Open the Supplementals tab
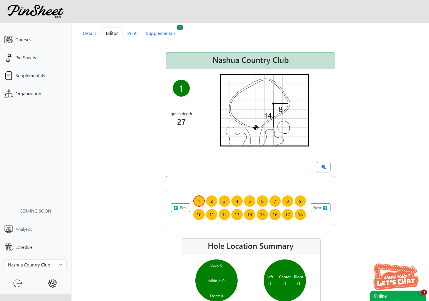Viewport: 429px width, 301px height. pos(161,33)
